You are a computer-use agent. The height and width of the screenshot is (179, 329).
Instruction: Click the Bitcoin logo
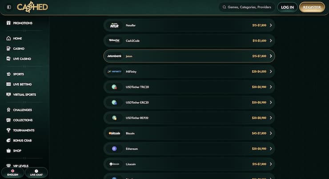(114, 133)
